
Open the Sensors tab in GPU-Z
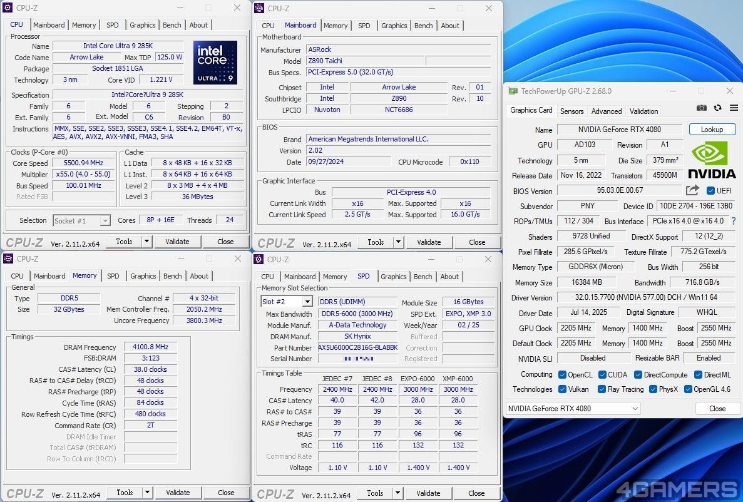coord(572,111)
